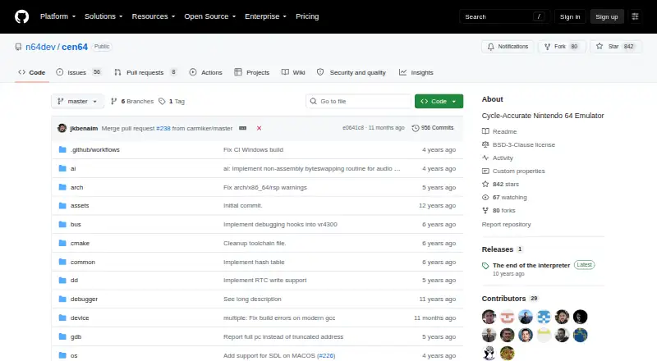
Task: Click the jkbenaim avatar in commit bar
Action: 62,128
